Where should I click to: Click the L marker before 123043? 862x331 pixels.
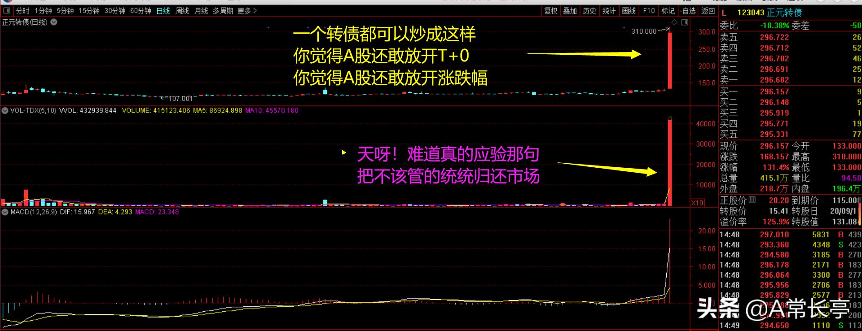pyautogui.click(x=724, y=13)
